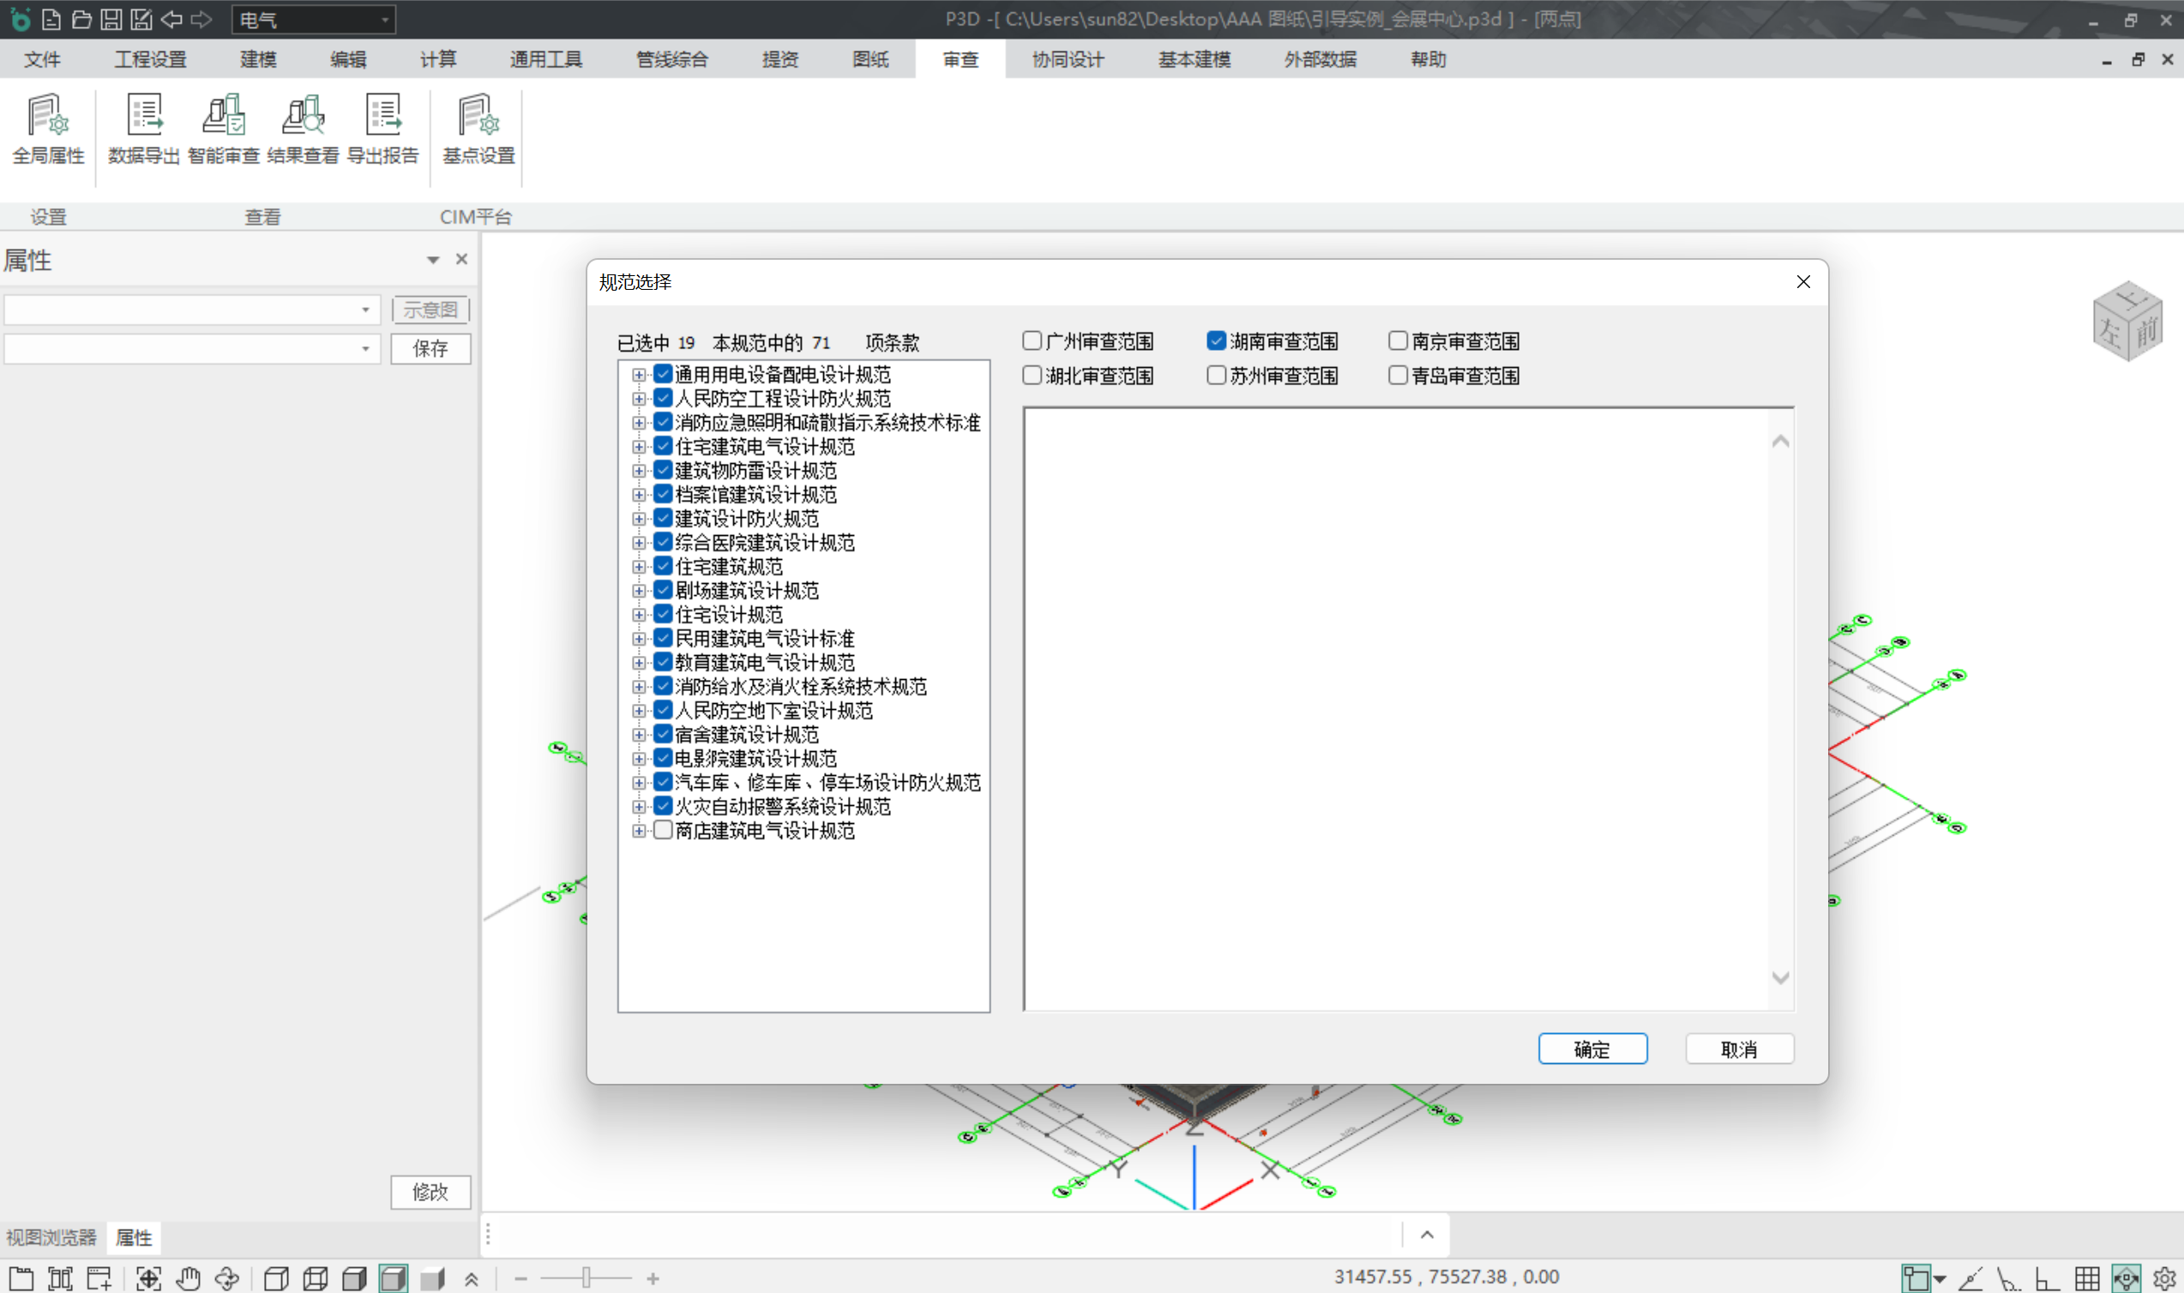Click the 确定 button
This screenshot has width=2184, height=1293.
click(1591, 1049)
